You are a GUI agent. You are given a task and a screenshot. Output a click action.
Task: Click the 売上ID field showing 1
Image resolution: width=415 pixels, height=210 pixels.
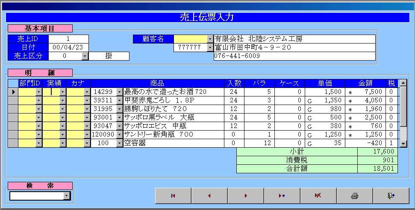[x=68, y=39]
